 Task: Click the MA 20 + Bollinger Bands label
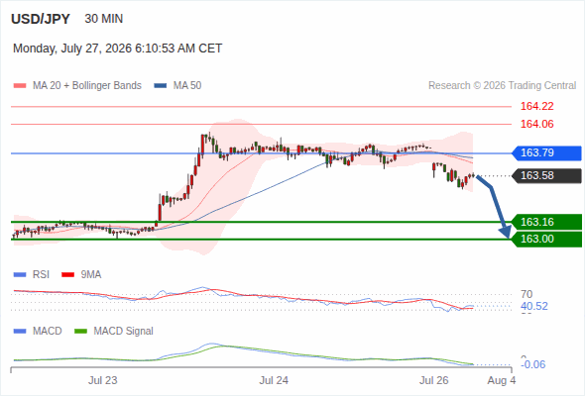[x=87, y=86]
